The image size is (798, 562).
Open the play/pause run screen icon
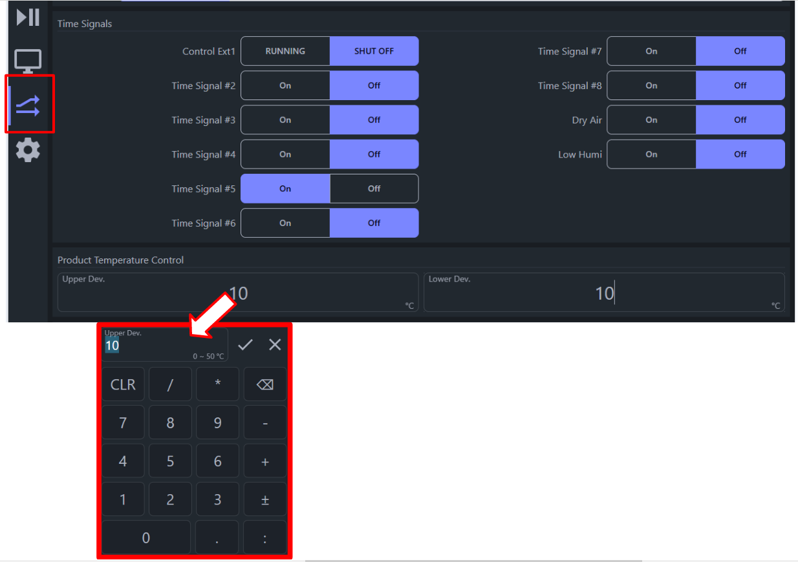tap(28, 17)
